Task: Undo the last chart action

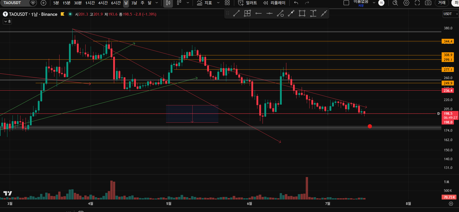Action: [x=296, y=3]
